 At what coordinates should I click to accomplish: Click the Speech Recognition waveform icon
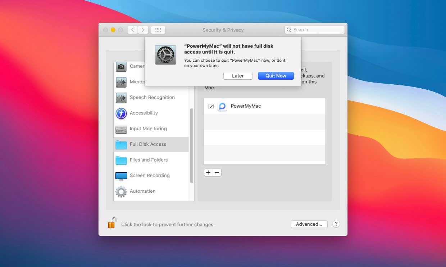click(x=121, y=98)
